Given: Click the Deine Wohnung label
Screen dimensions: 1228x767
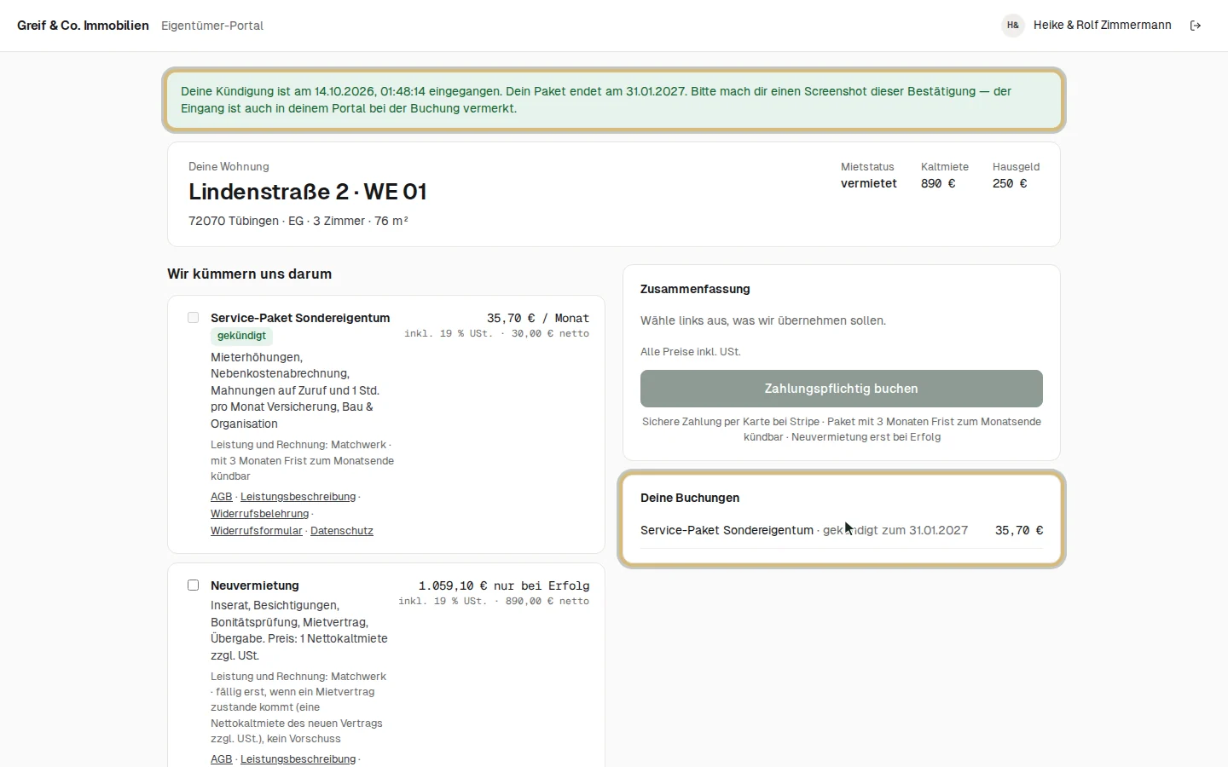Looking at the screenshot, I should pos(229,167).
